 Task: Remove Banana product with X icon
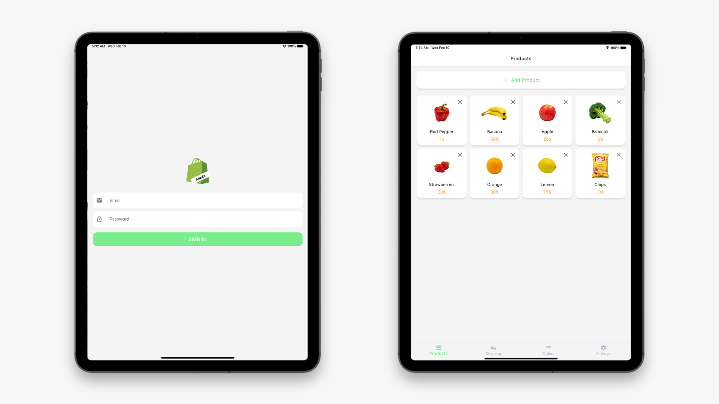pyautogui.click(x=513, y=102)
